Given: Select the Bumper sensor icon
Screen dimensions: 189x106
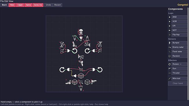Looking at the screenshot, I should tap(170, 43).
